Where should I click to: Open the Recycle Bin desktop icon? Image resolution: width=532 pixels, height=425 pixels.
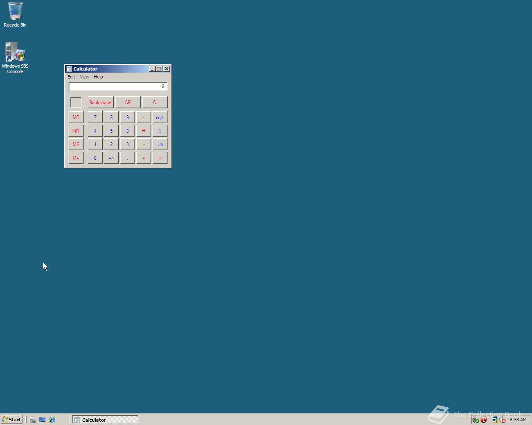15,15
